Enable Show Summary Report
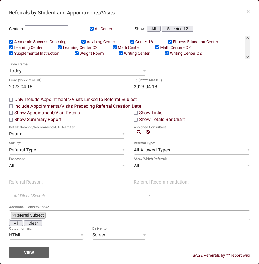 tap(11, 120)
